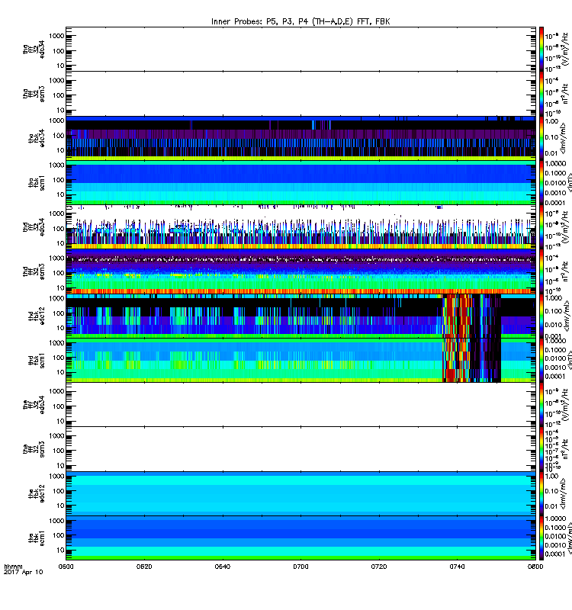
Task: Select the 0600 time axis label
Action: (66, 567)
